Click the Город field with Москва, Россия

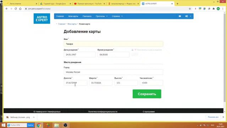pos(113,72)
